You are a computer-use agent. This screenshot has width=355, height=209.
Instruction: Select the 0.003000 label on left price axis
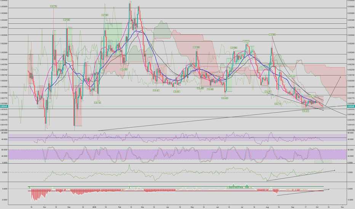pyautogui.click(x=4, y=35)
